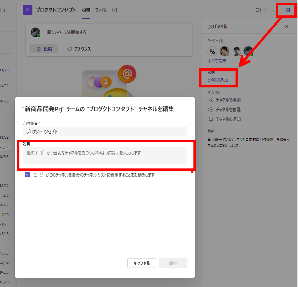Select the アナウンス post type button

point(79,49)
